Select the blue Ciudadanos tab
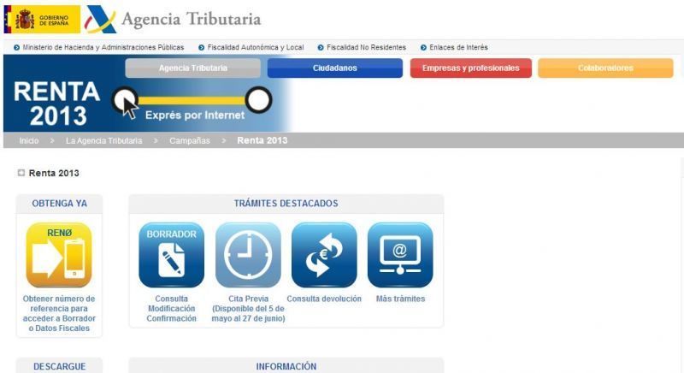 335,68
